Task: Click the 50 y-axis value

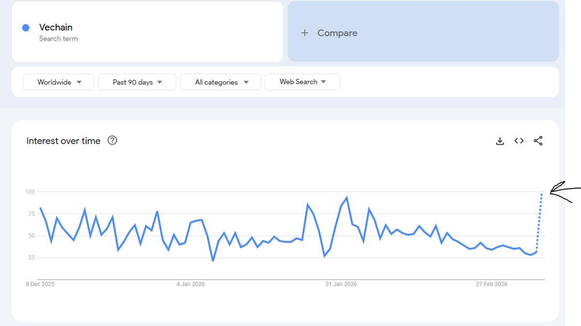Action: coord(31,236)
